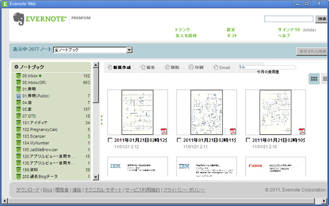Viewport: 329px width, 206px height.
Task: Open the 設定 (settings) menu item
Action: [231, 30]
